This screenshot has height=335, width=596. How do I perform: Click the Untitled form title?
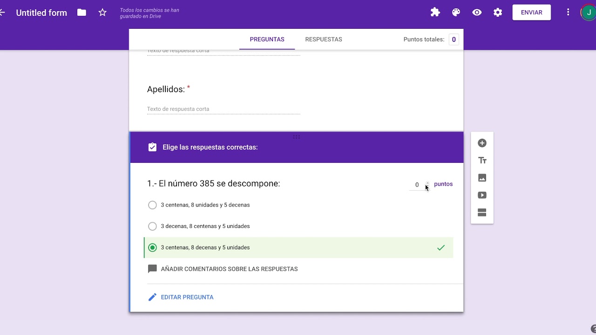tap(41, 13)
